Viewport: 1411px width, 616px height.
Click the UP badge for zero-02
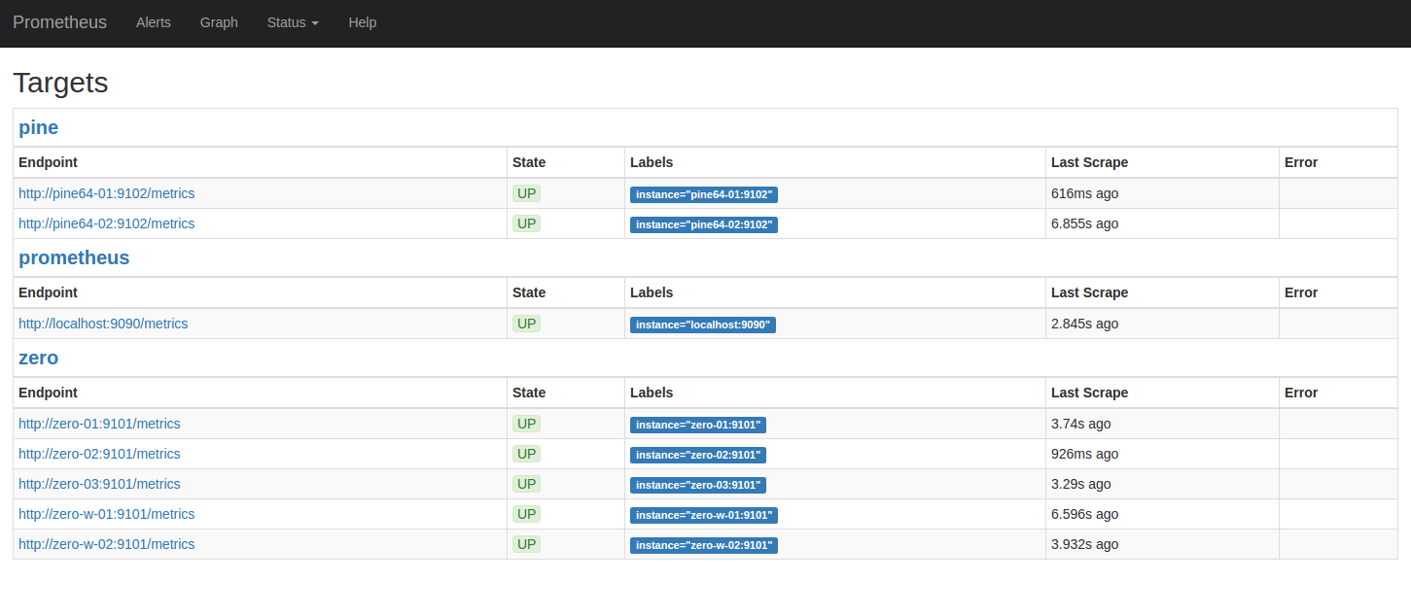526,454
